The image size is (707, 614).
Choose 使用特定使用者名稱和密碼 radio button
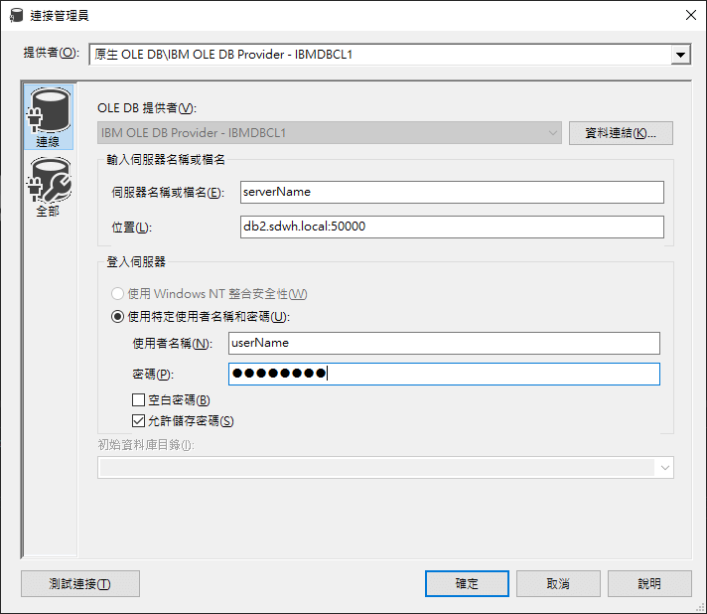point(118,317)
